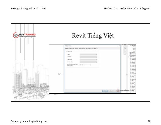Click the scrollbar thumb beside the Project Browser
The width and height of the screenshot is (161, 125).
127,75
